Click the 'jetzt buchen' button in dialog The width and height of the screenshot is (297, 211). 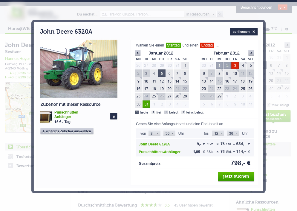pos(236,176)
